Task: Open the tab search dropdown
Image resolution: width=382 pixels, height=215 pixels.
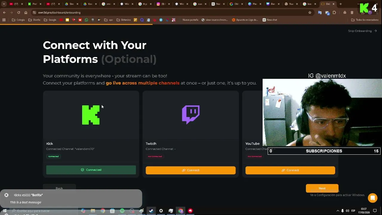Action: [x=4, y=4]
